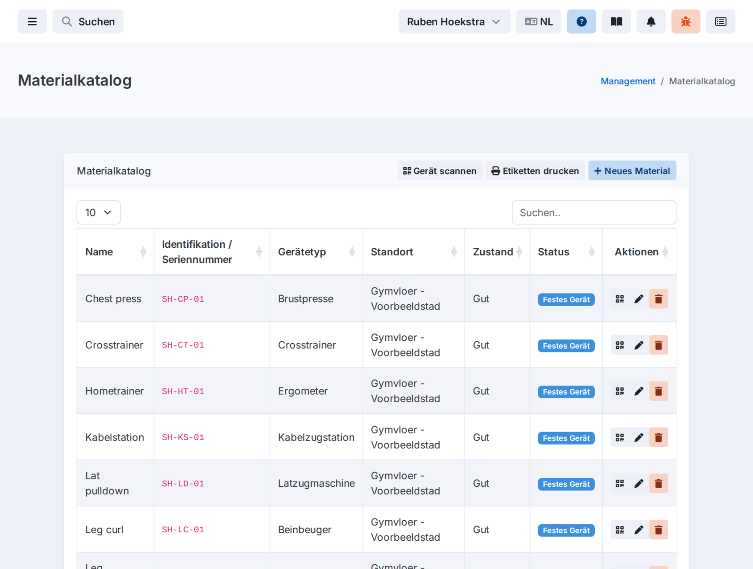Switch language with NL button
This screenshot has width=753, height=569.
coord(538,22)
